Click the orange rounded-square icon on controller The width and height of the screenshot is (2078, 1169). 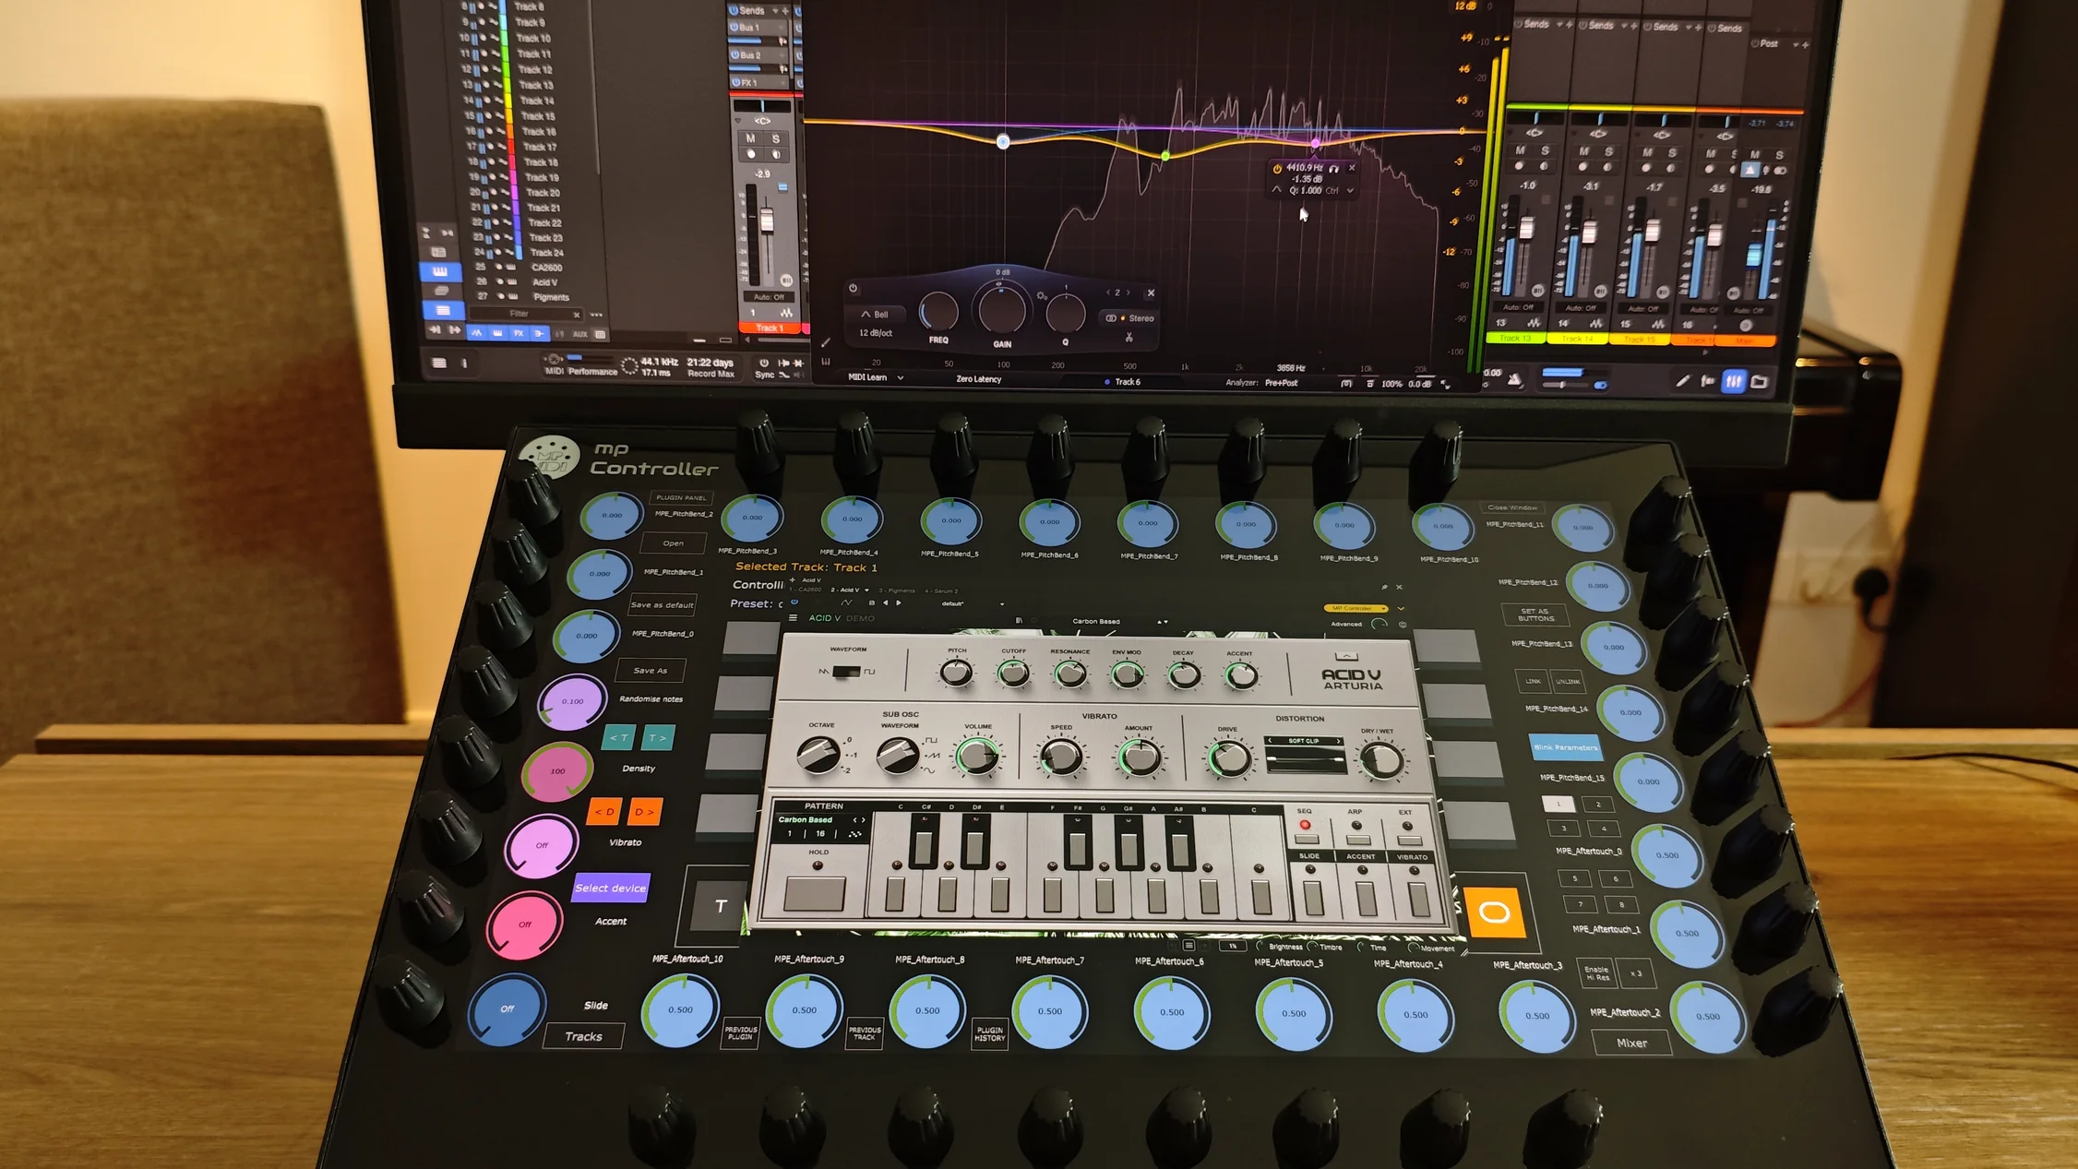(1495, 913)
